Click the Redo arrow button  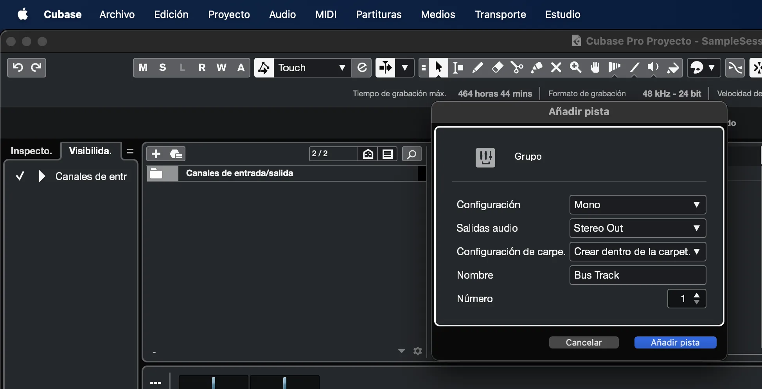coord(36,68)
